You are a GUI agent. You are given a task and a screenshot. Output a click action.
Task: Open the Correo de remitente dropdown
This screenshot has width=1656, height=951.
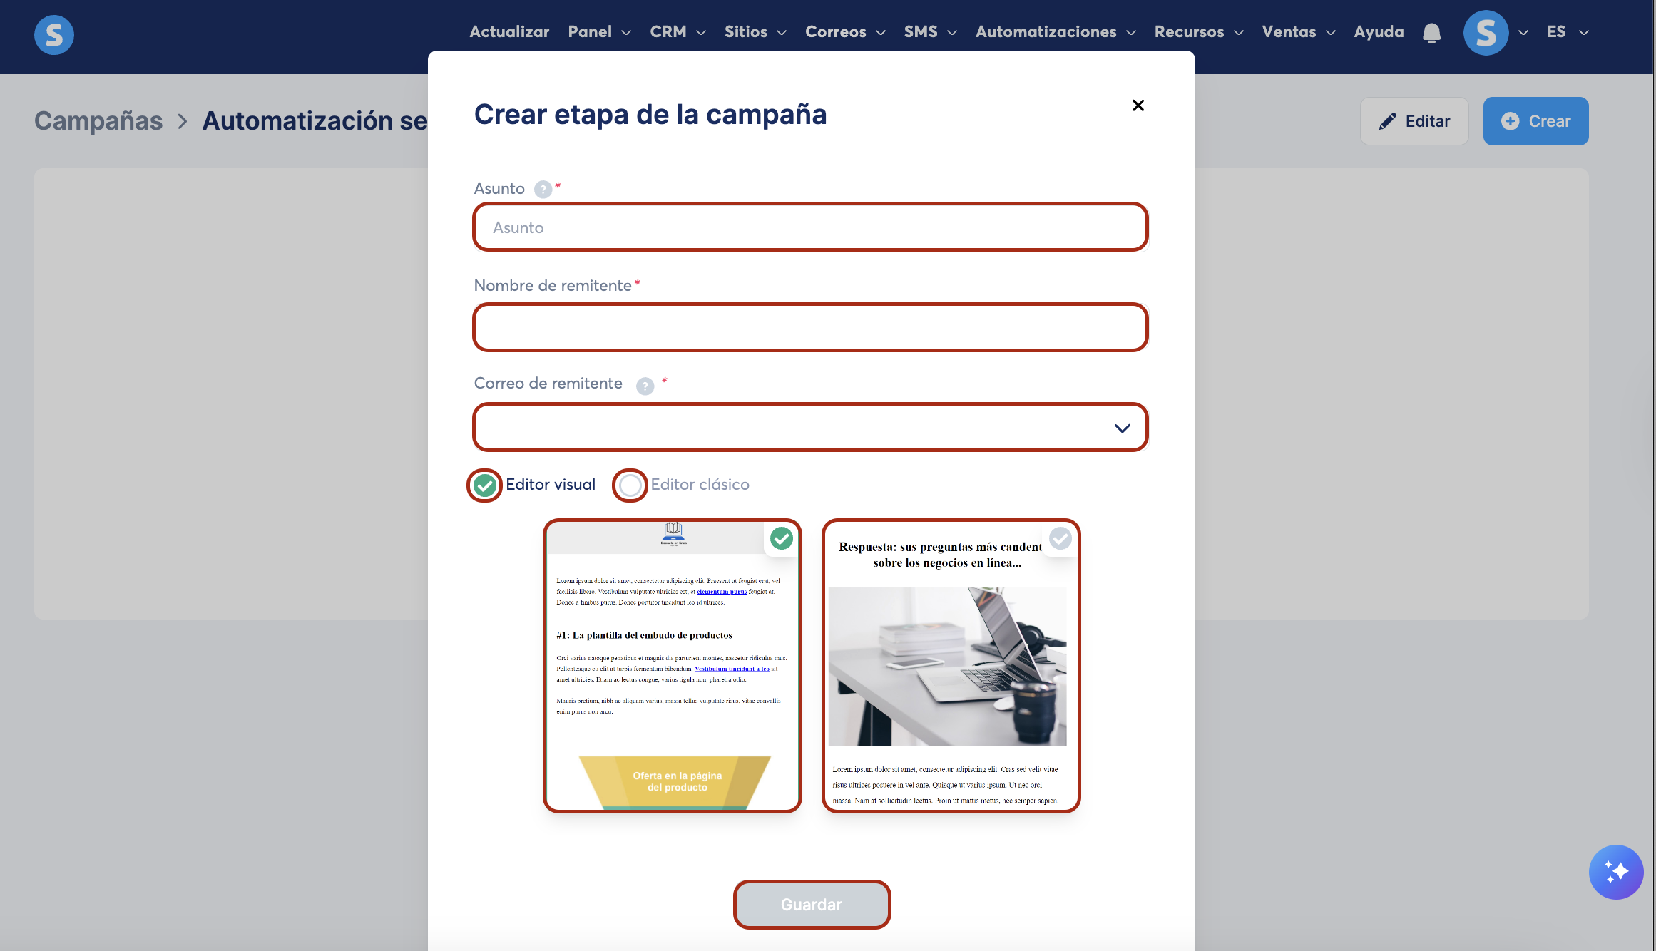click(x=810, y=428)
